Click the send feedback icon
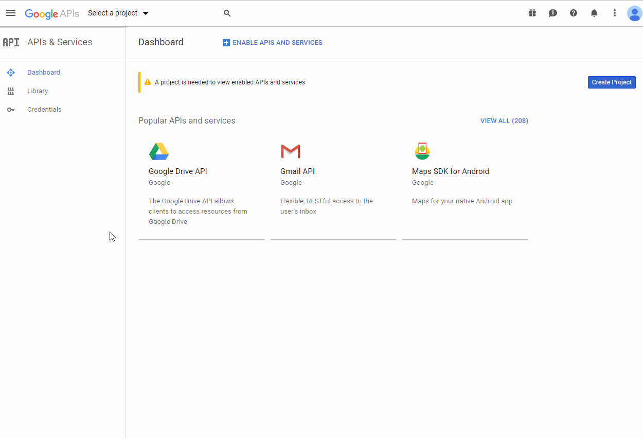The image size is (643, 438). (x=553, y=13)
